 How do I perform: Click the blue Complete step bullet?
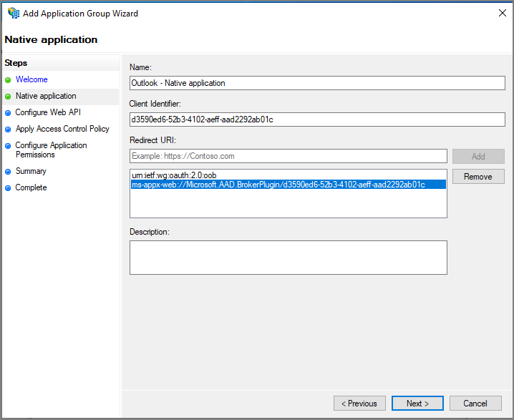coord(8,187)
